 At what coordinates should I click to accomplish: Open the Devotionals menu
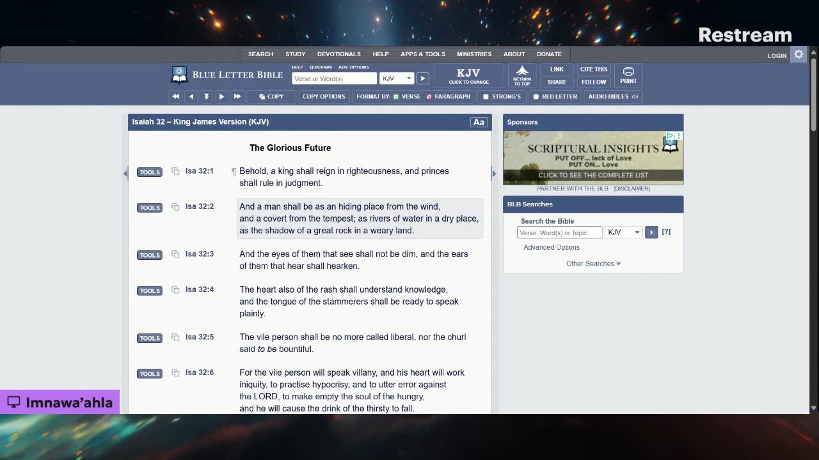[339, 54]
